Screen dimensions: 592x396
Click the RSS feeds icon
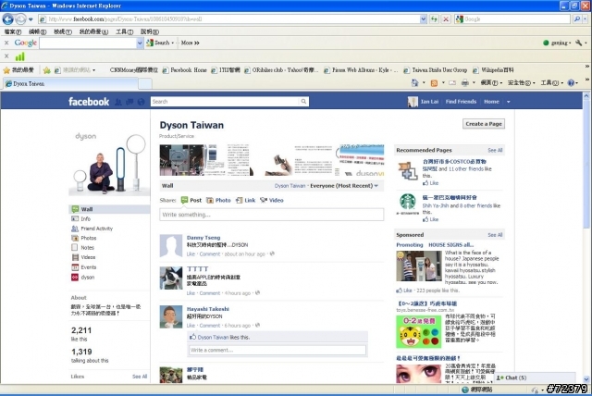point(434,83)
